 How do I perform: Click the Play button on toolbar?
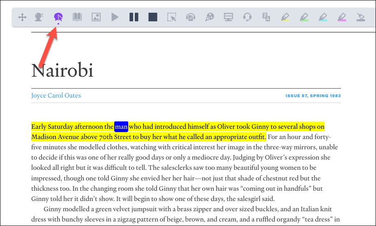click(x=115, y=17)
